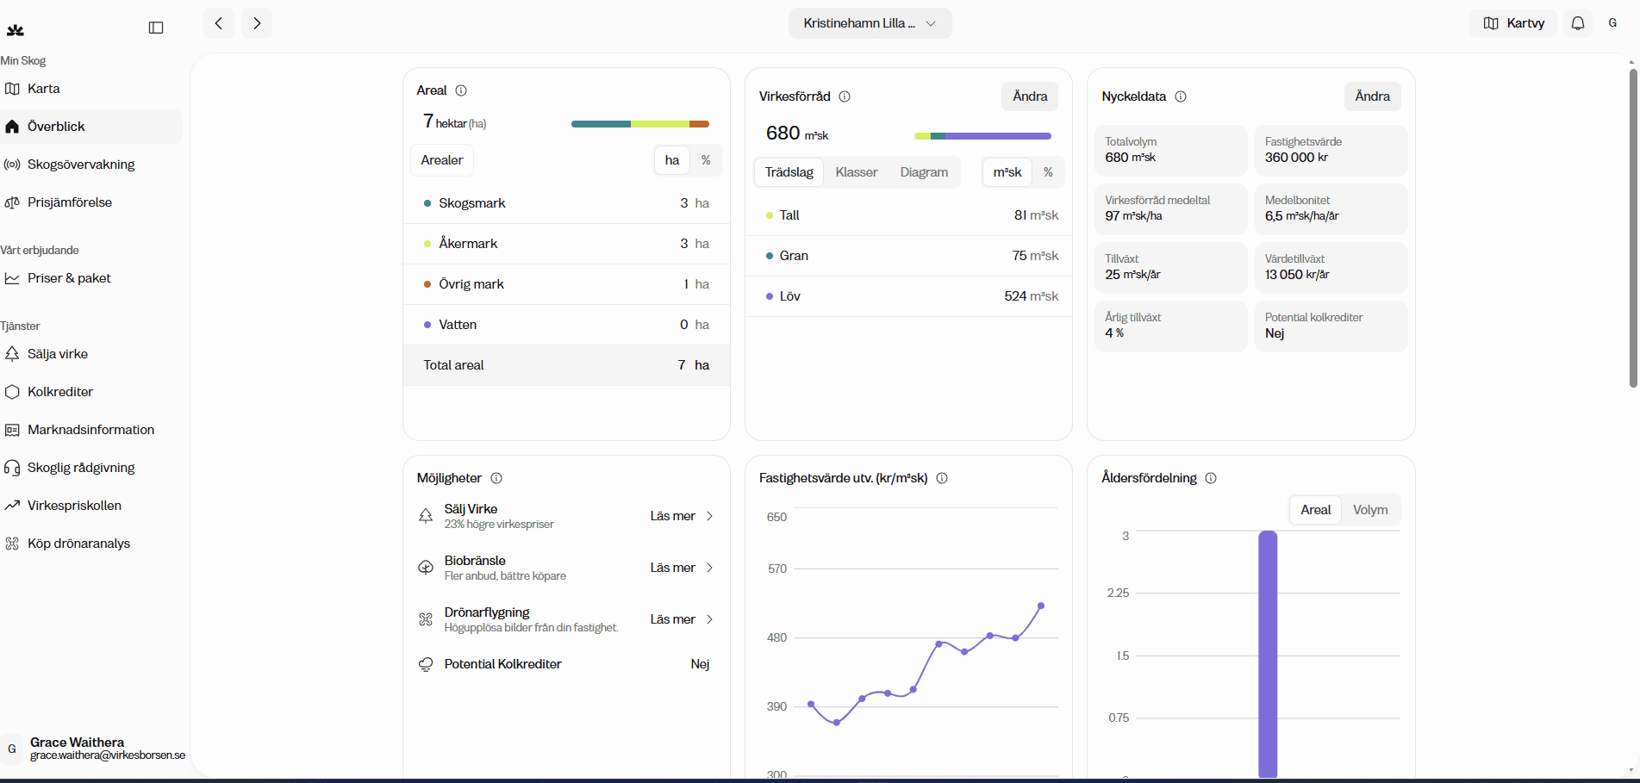This screenshot has width=1640, height=783.
Task: Click the Överblick home icon
Action: click(12, 127)
